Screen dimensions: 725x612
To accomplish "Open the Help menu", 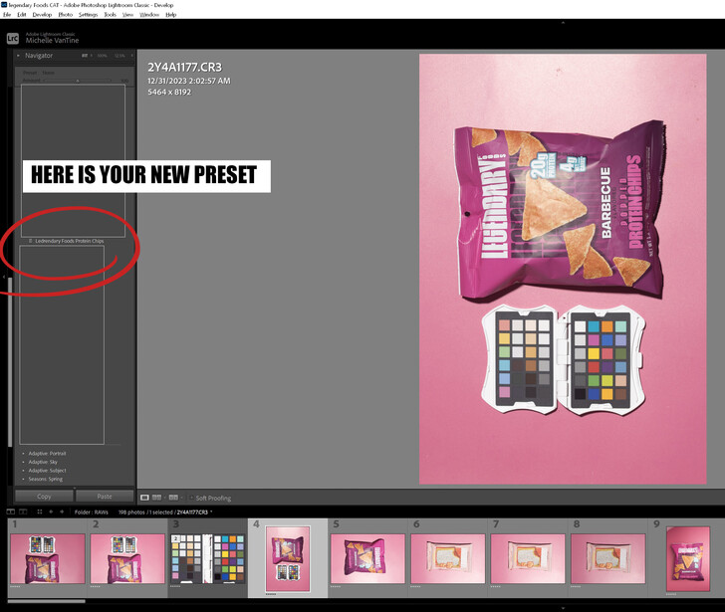I will (x=171, y=15).
